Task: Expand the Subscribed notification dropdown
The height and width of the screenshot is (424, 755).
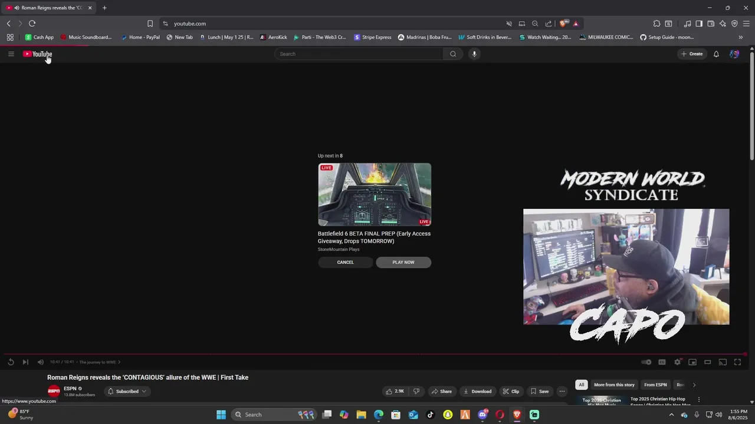Action: (127, 391)
